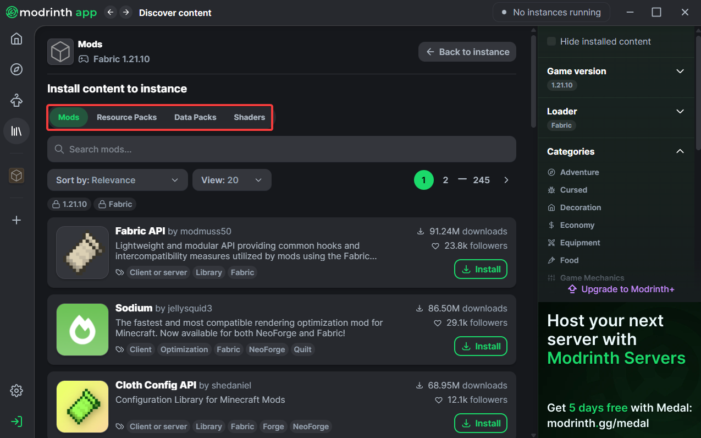Open the Fabric API title link

point(140,231)
